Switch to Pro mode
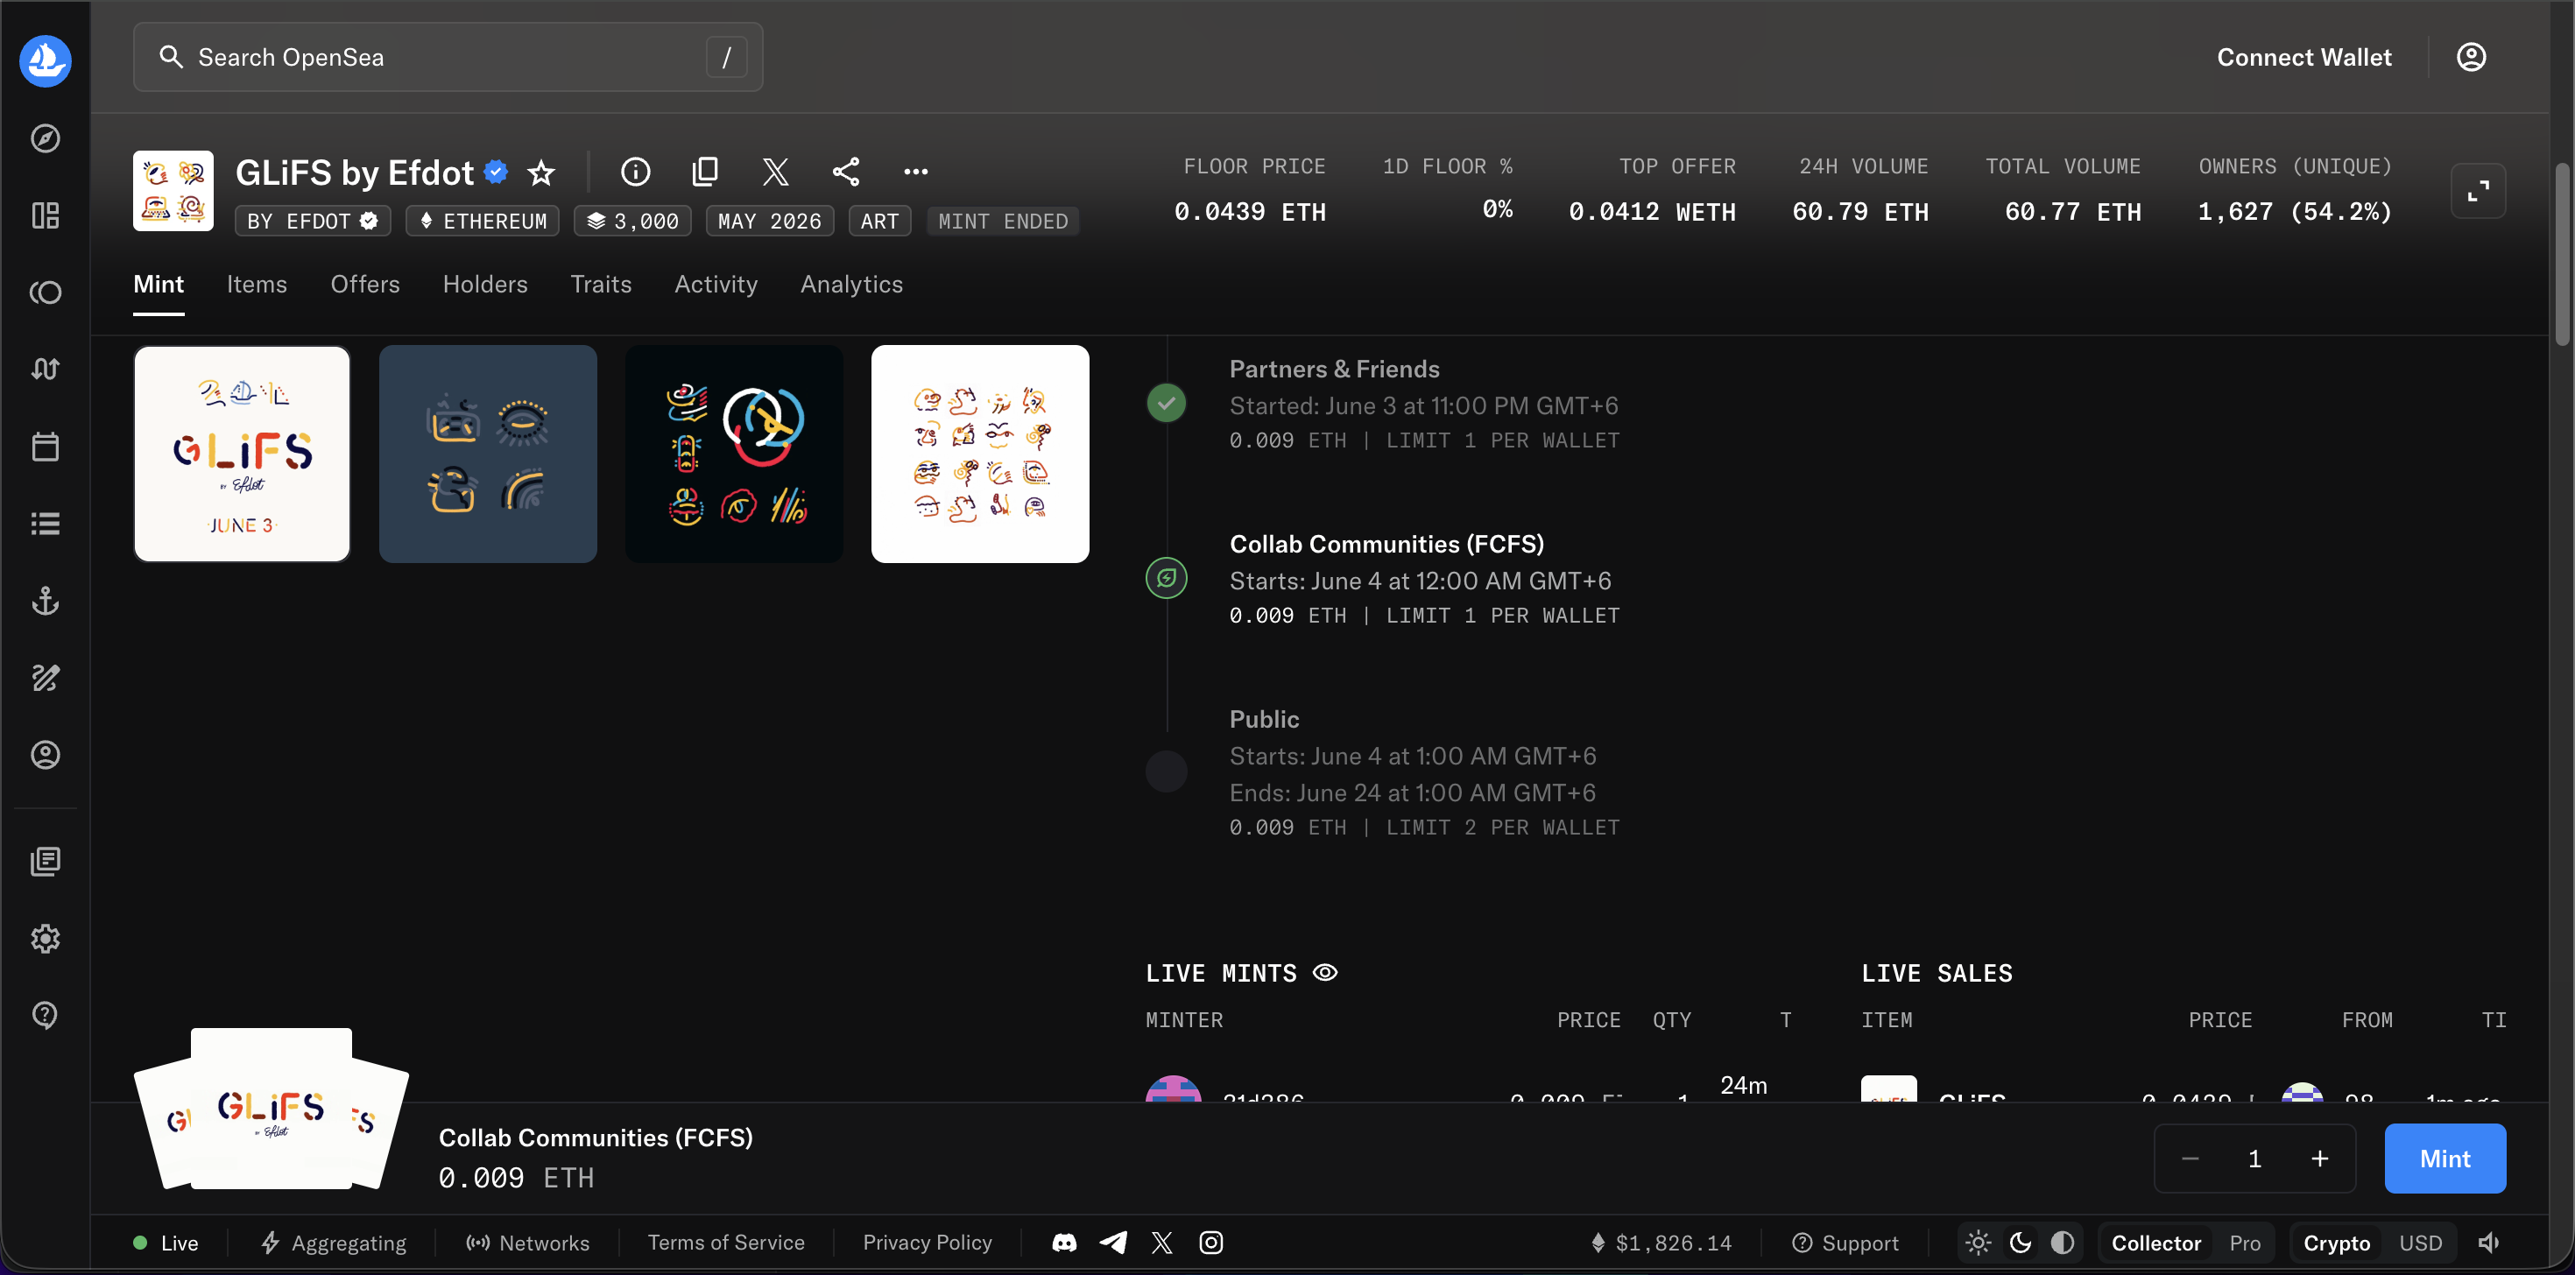This screenshot has width=2575, height=1275. (x=2245, y=1243)
